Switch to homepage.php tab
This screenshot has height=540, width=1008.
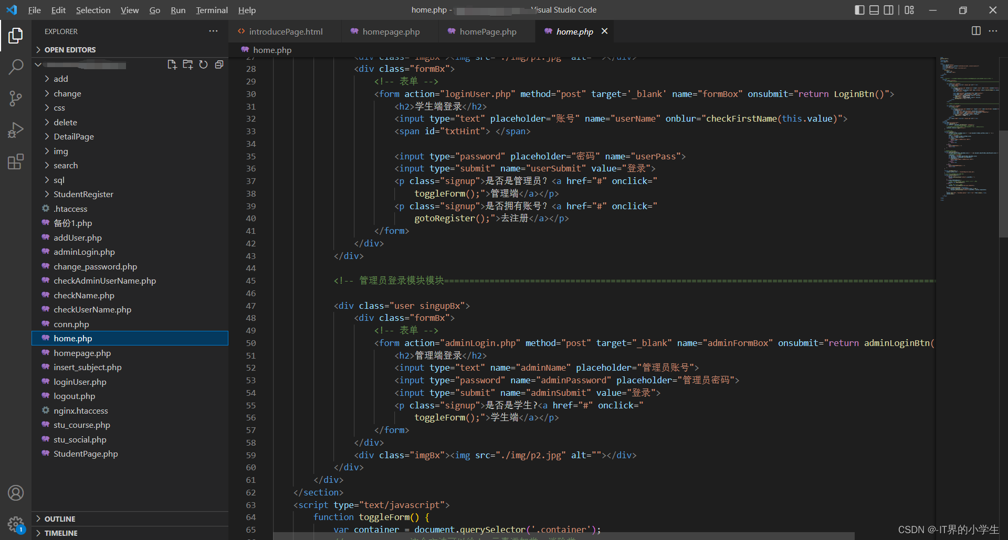[391, 32]
